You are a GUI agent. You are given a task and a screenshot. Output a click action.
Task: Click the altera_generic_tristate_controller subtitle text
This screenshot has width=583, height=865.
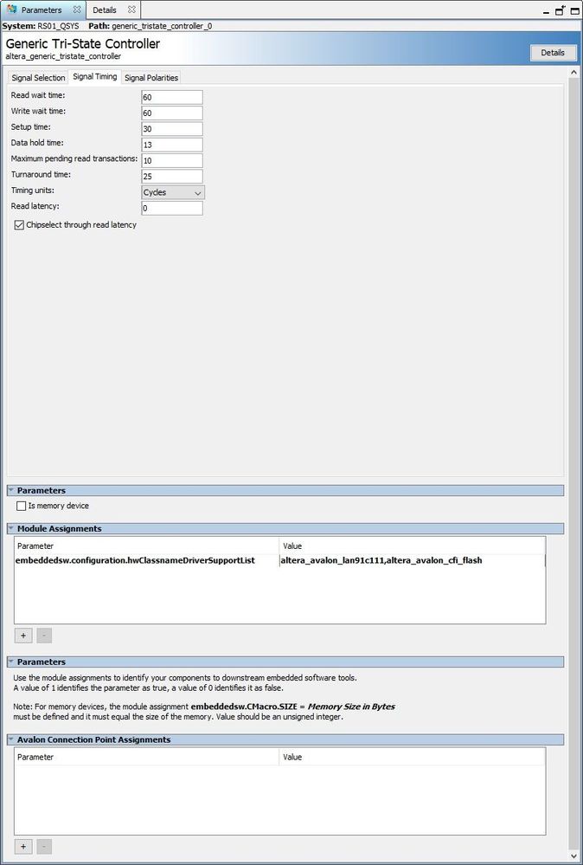[x=63, y=56]
